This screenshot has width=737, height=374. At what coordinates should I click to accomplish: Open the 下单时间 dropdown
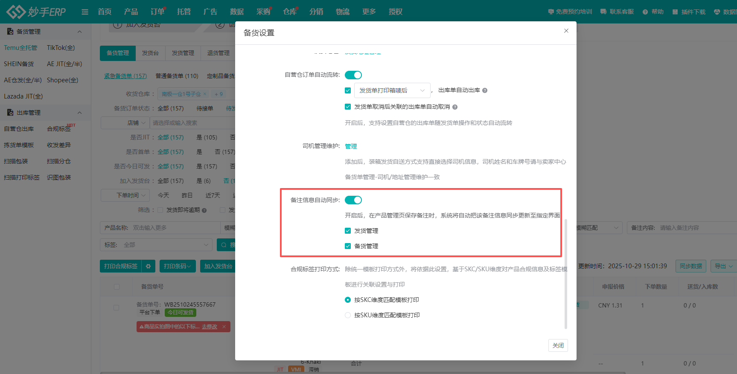[x=125, y=195]
